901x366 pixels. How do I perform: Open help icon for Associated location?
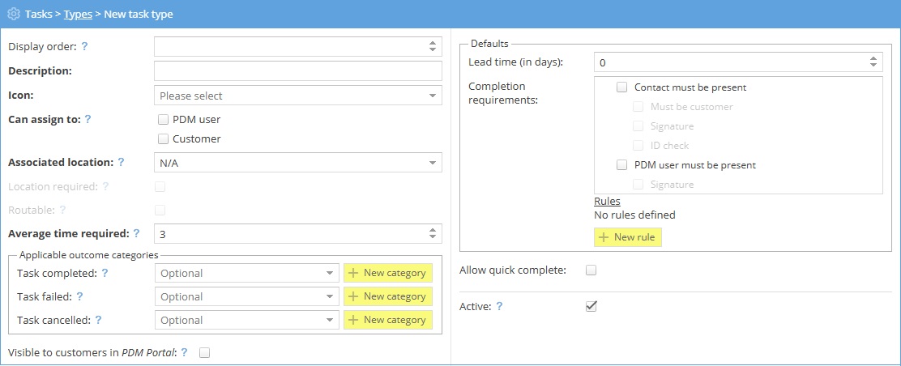[x=121, y=162]
